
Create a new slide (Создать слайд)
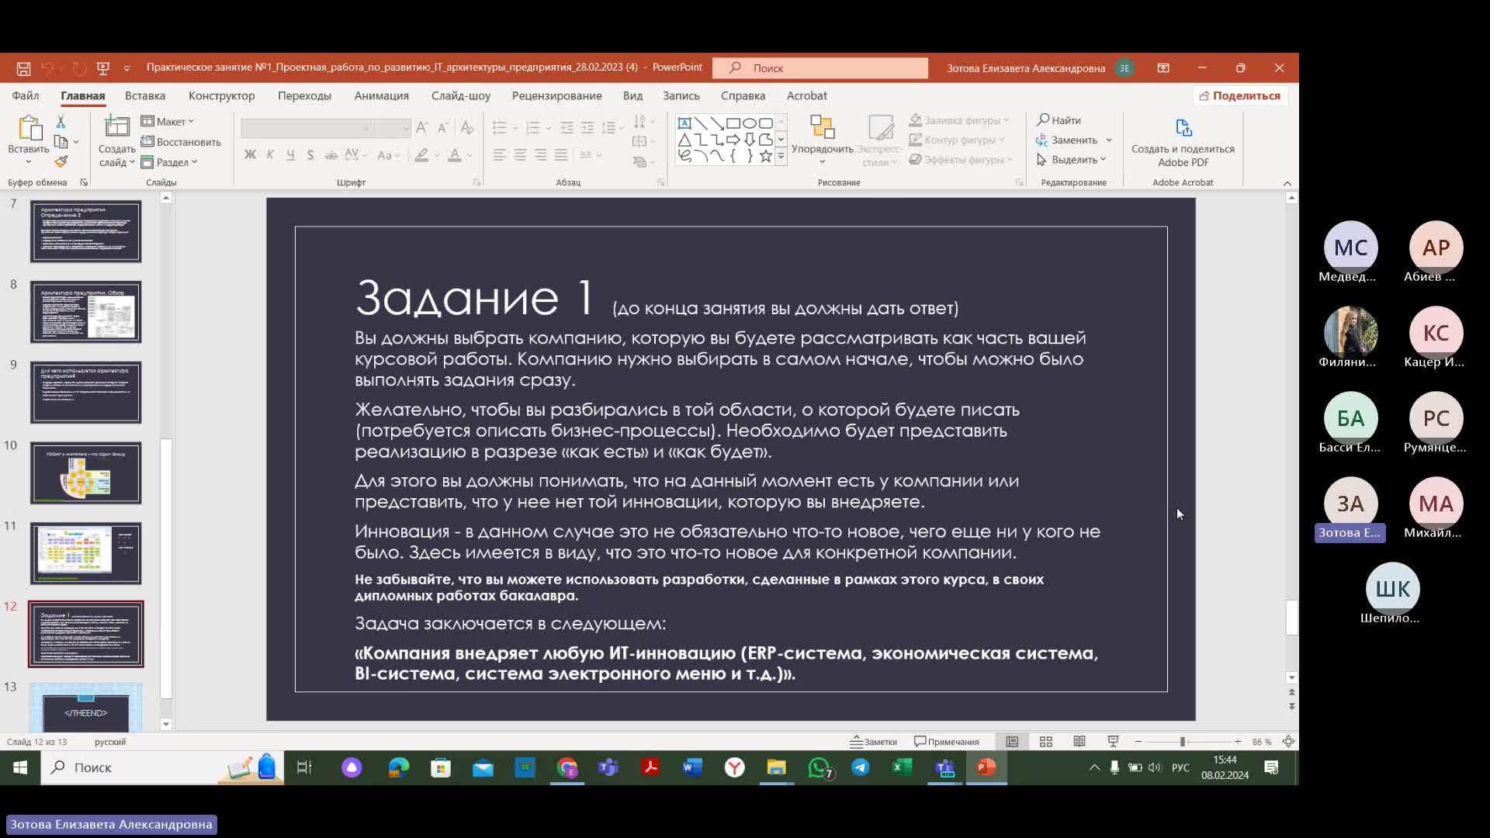116,140
